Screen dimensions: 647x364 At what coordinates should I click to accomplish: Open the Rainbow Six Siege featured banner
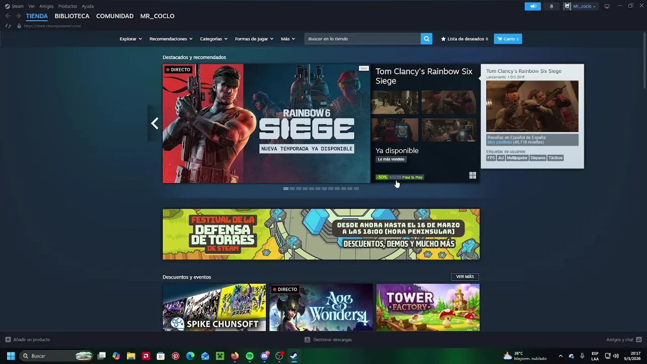[x=266, y=123]
